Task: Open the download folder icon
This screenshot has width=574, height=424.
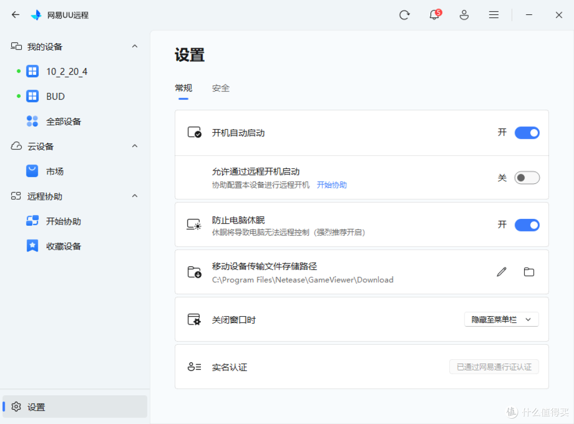Action: 529,272
